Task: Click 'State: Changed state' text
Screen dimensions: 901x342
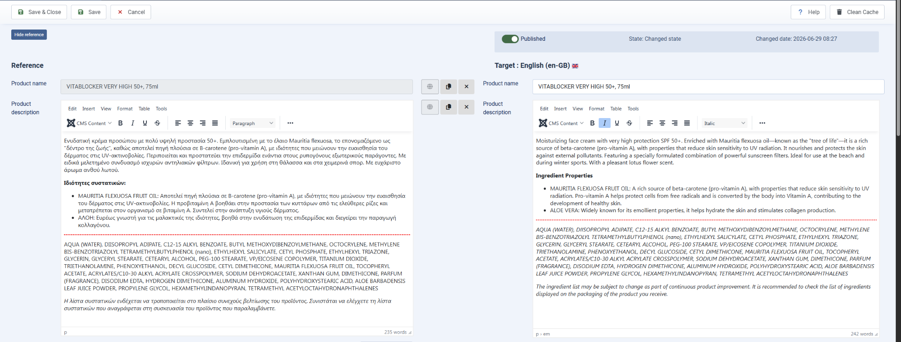Action: [x=655, y=39]
